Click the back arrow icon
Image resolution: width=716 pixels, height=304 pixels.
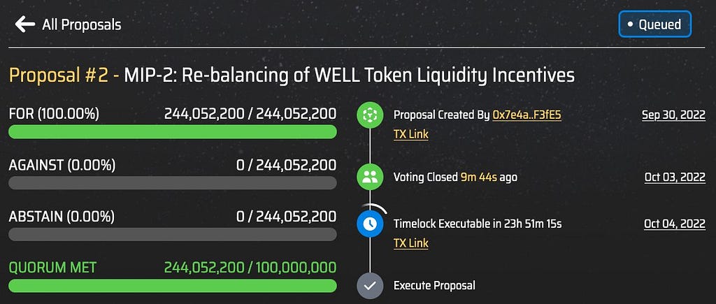pyautogui.click(x=24, y=24)
